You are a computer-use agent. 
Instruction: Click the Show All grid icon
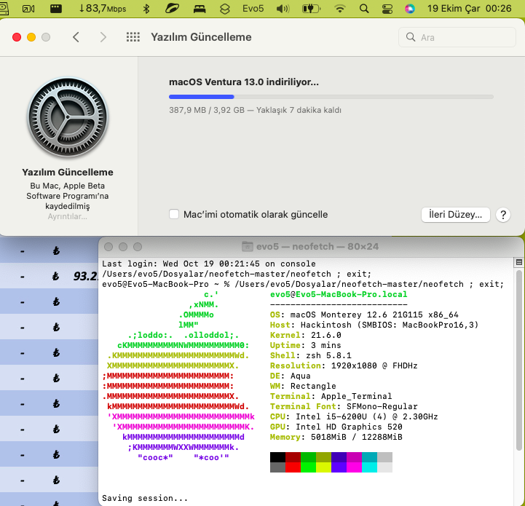(x=133, y=37)
